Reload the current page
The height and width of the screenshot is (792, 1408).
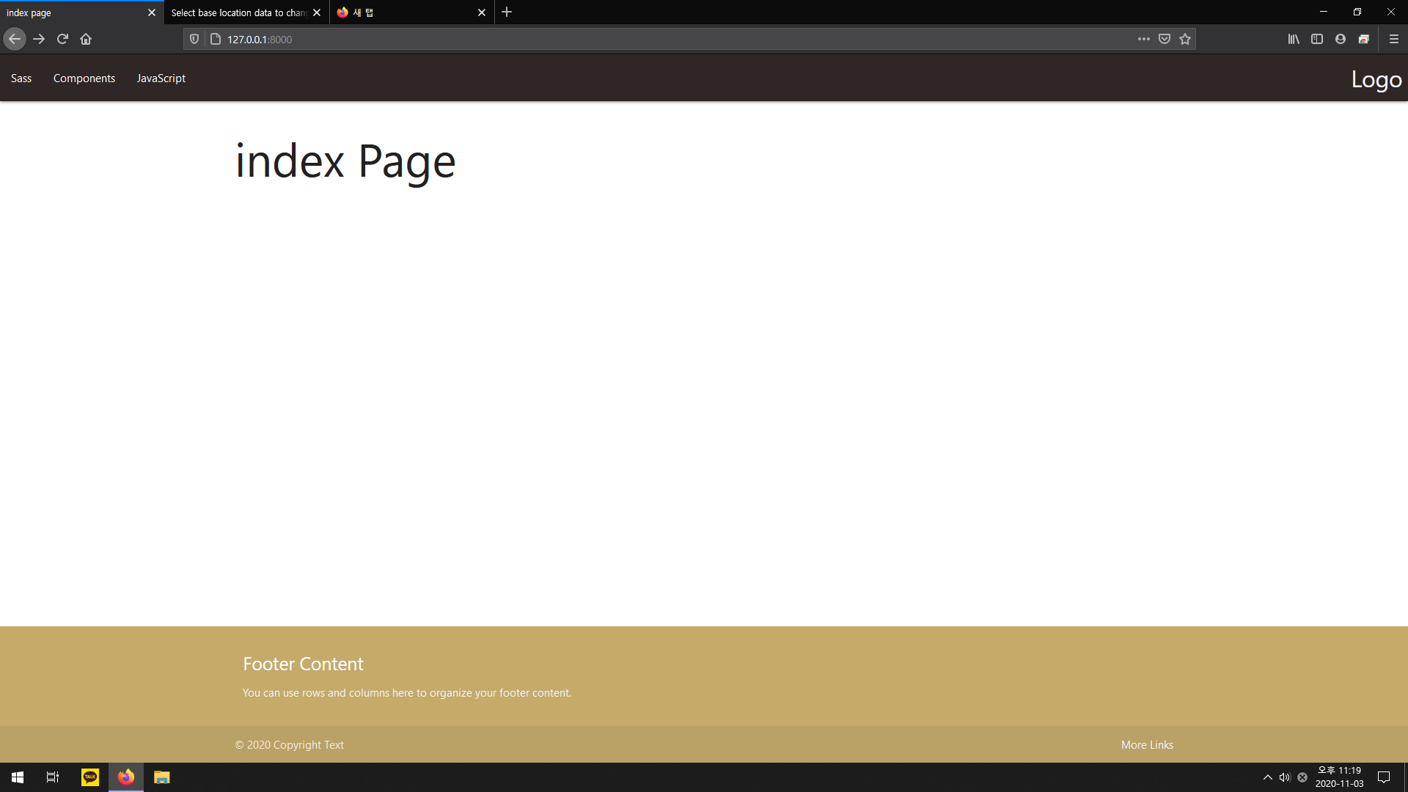click(x=62, y=39)
